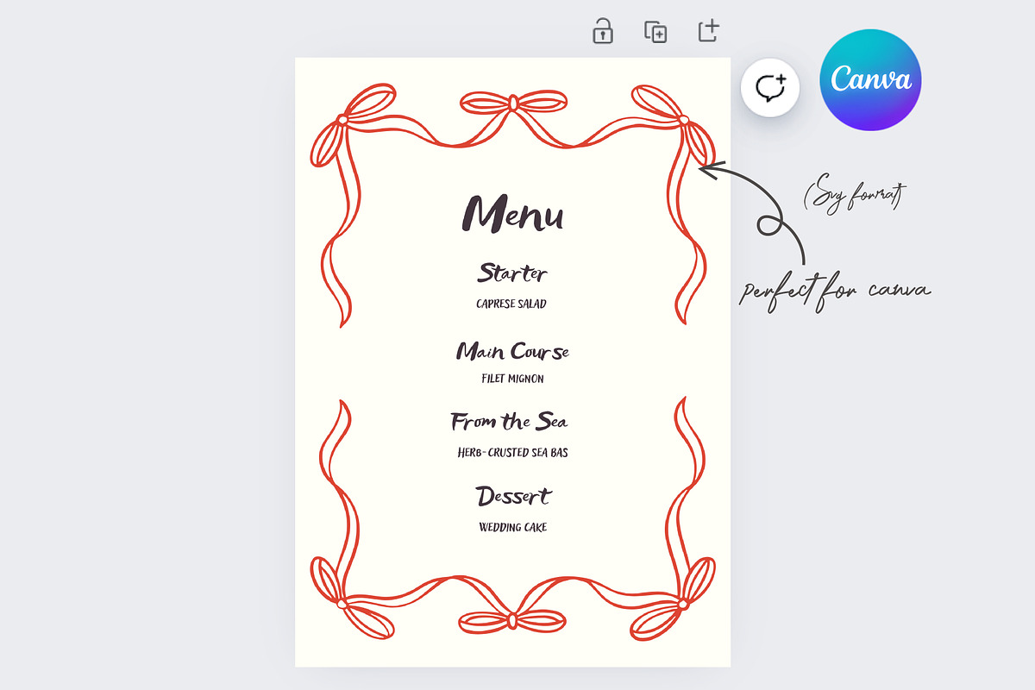Open the add comment bubble button
This screenshot has width=1035, height=690.
tap(769, 88)
